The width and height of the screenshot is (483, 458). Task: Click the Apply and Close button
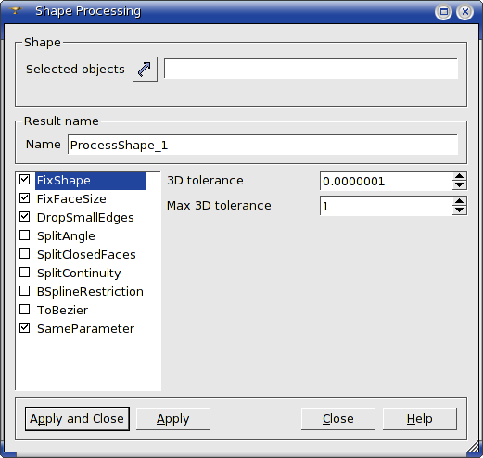(77, 419)
